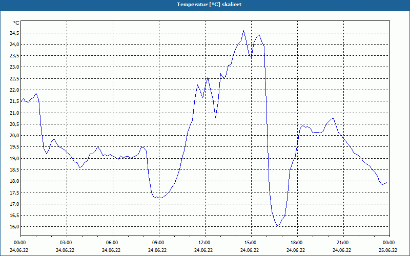Click the lowest point of the blue curve
Image resolution: width=410 pixels, height=256 pixels.
[277, 226]
